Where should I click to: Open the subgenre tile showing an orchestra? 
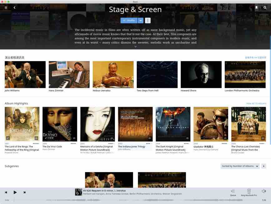coord(162,180)
